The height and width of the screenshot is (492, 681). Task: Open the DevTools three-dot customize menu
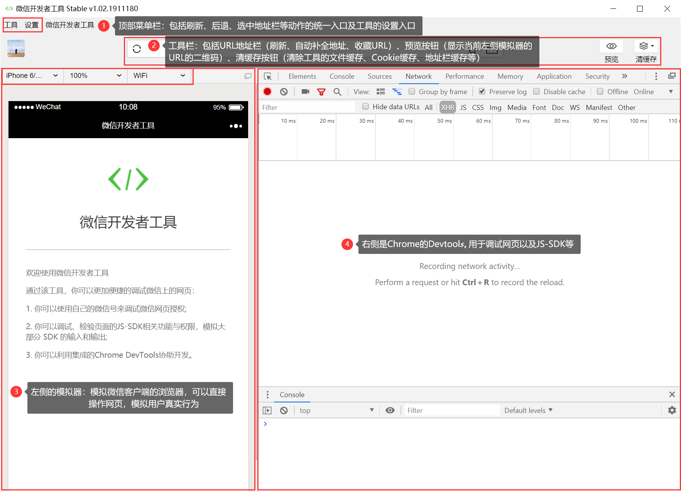pos(656,76)
